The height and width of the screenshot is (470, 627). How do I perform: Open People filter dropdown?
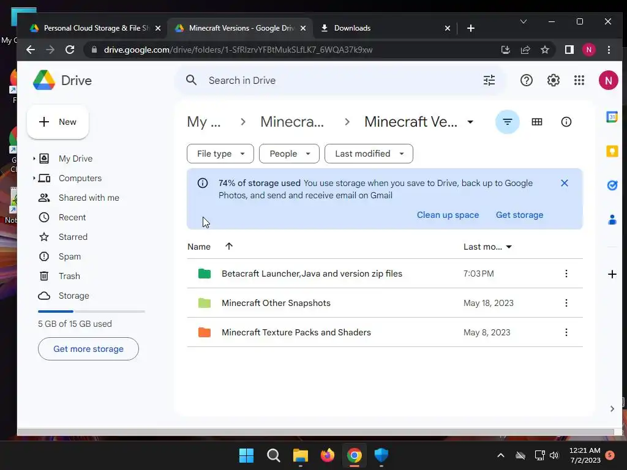pyautogui.click(x=289, y=154)
